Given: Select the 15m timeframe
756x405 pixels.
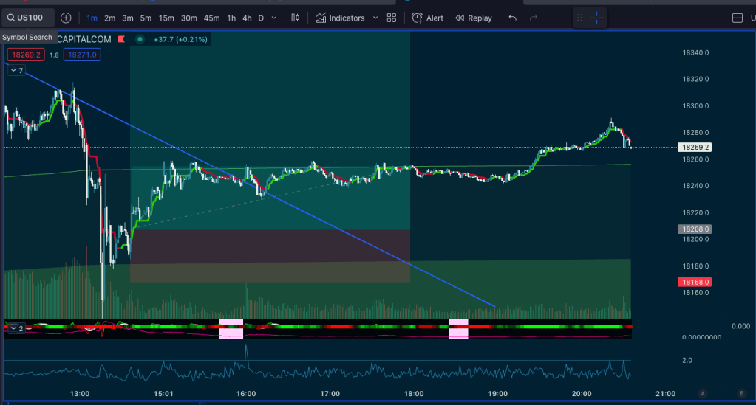Looking at the screenshot, I should click(x=166, y=18).
